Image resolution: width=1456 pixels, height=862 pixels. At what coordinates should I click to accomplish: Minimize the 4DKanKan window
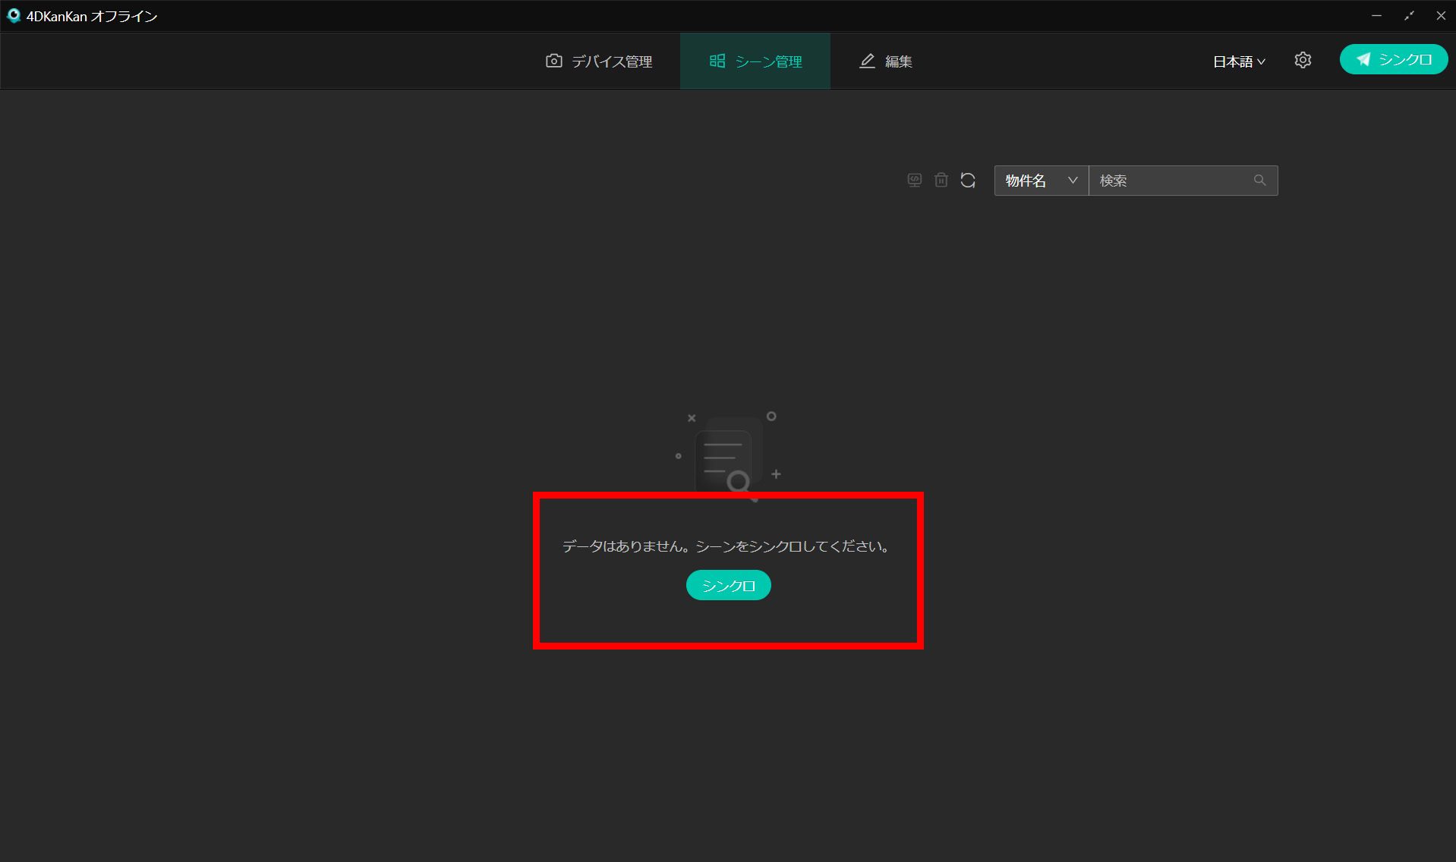pyautogui.click(x=1376, y=16)
